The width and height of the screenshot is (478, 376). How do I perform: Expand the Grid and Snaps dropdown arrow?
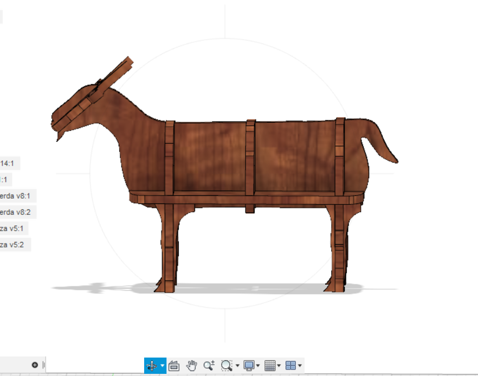(279, 365)
